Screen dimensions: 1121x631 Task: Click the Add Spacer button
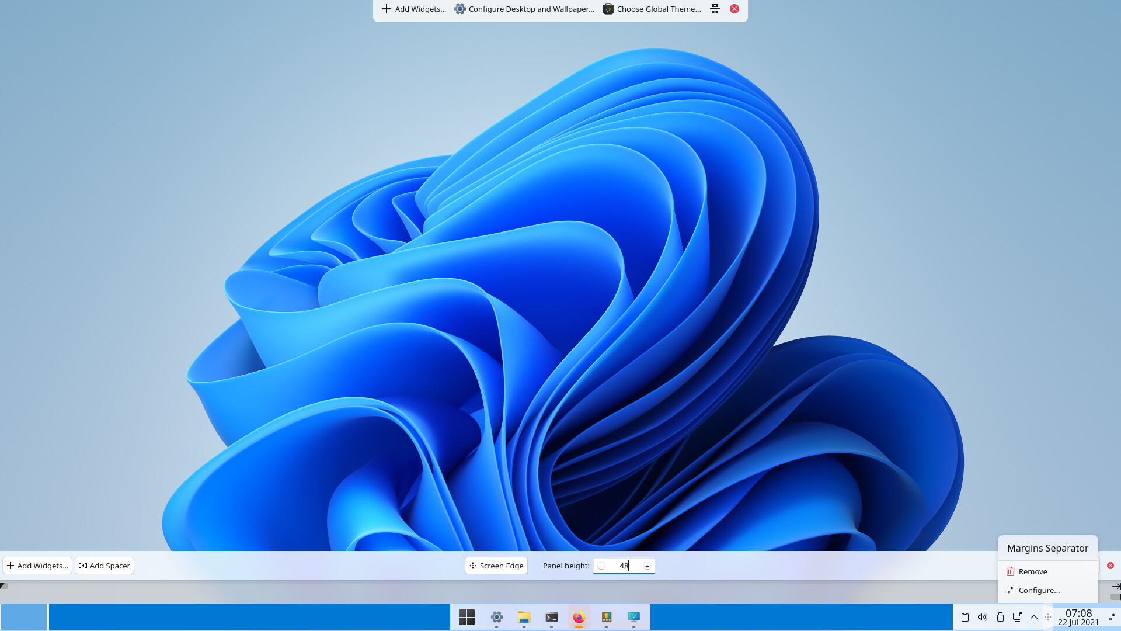pyautogui.click(x=105, y=566)
